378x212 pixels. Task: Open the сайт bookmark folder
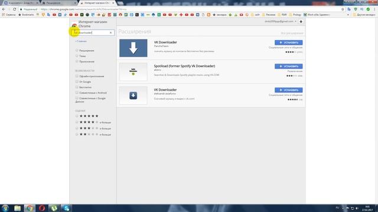(x=255, y=15)
